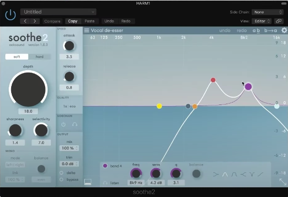Click band 4 balance knob
Screen dimensions: 288x197
tap(196, 174)
